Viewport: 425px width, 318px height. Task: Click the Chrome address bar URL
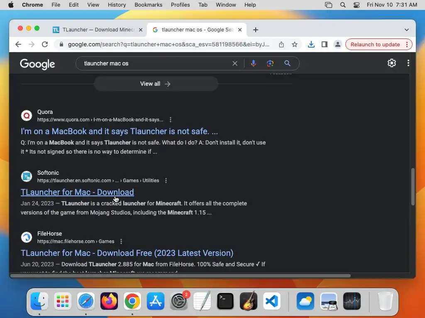(x=169, y=44)
